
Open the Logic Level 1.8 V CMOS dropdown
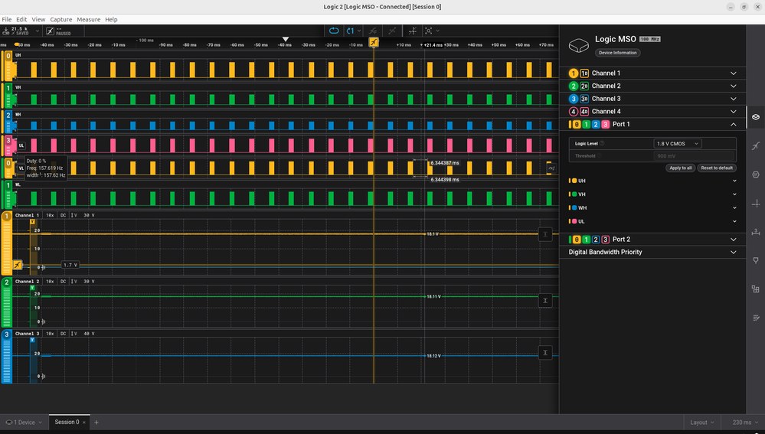[x=677, y=144]
